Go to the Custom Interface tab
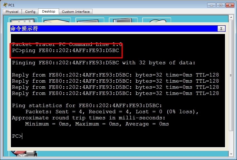Screen dimensions: 237x160 (76, 12)
